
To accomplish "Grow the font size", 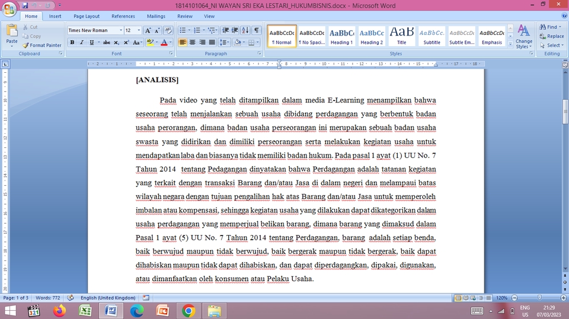I will (x=148, y=30).
